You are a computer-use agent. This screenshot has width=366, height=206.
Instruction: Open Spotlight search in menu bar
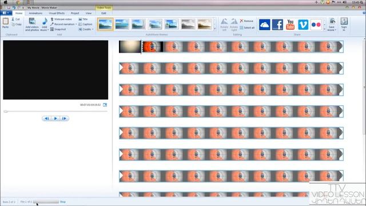(361, 2)
